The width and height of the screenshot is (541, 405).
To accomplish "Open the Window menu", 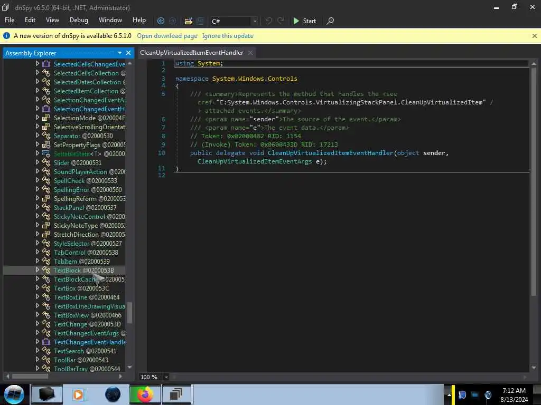I will 110,20.
